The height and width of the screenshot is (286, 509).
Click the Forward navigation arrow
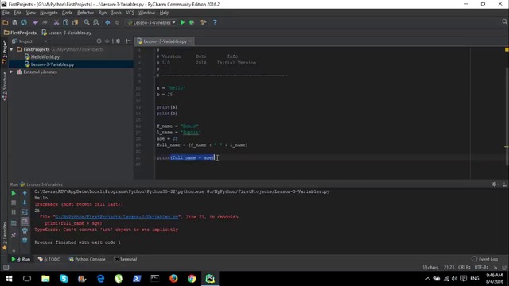point(117,22)
